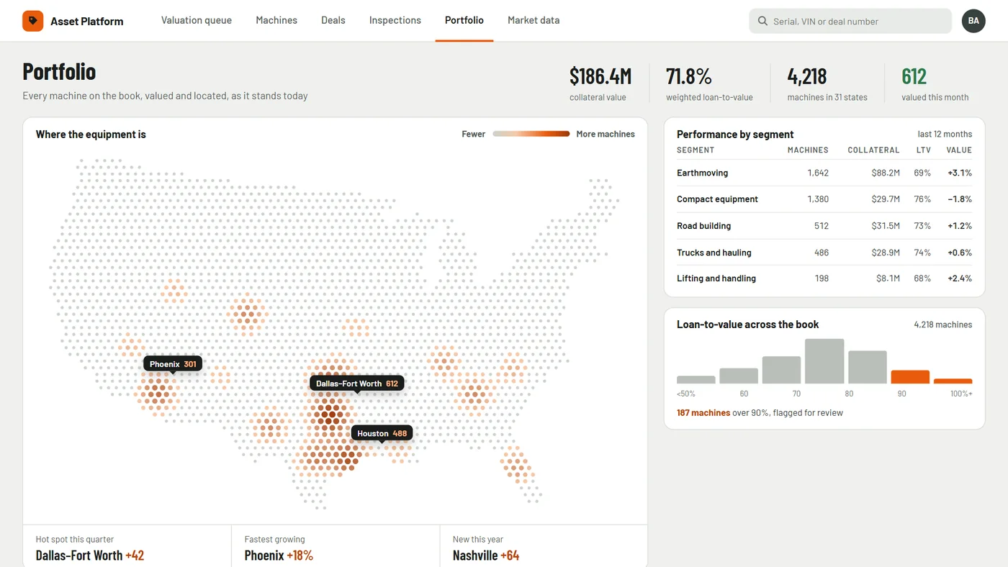Click the machine density legend gradient bar
The image size is (1008, 567).
pyautogui.click(x=531, y=134)
